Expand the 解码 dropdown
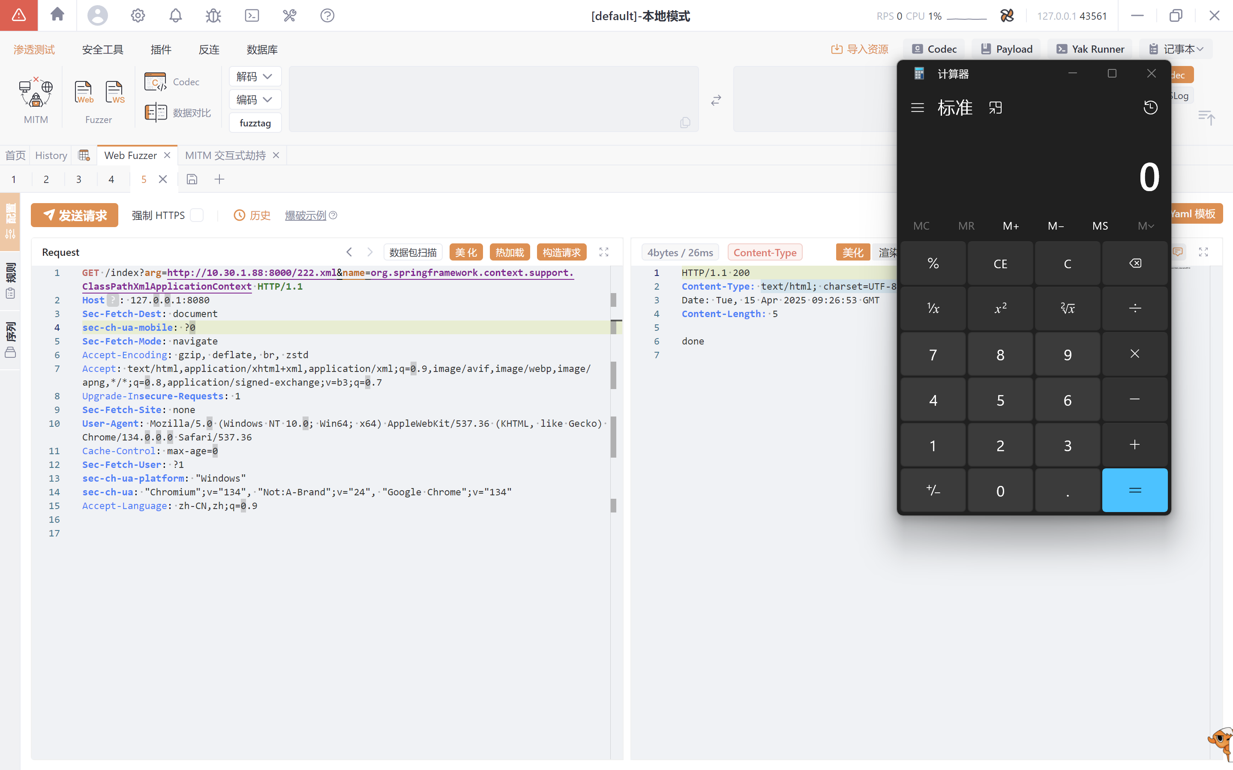Screen dimensions: 1233x770 pyautogui.click(x=255, y=76)
